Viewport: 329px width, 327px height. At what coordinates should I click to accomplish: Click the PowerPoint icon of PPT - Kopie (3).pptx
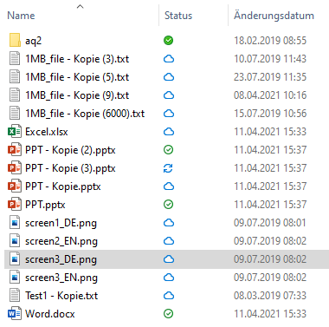point(15,168)
